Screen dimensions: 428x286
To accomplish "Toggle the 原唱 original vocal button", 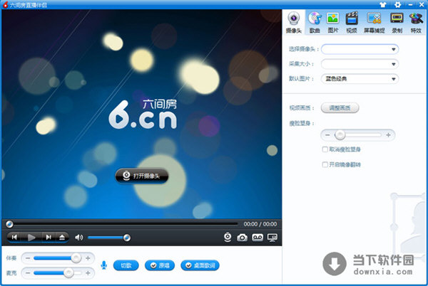I will point(160,265).
